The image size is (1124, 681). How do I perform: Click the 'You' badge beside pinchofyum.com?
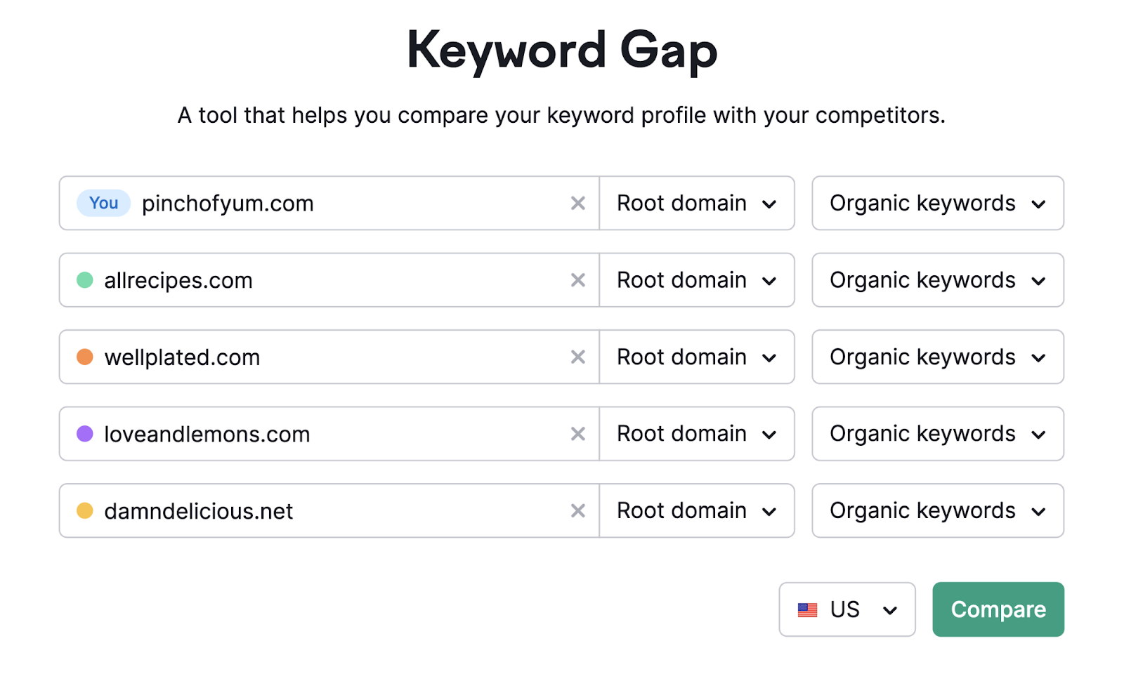(103, 203)
